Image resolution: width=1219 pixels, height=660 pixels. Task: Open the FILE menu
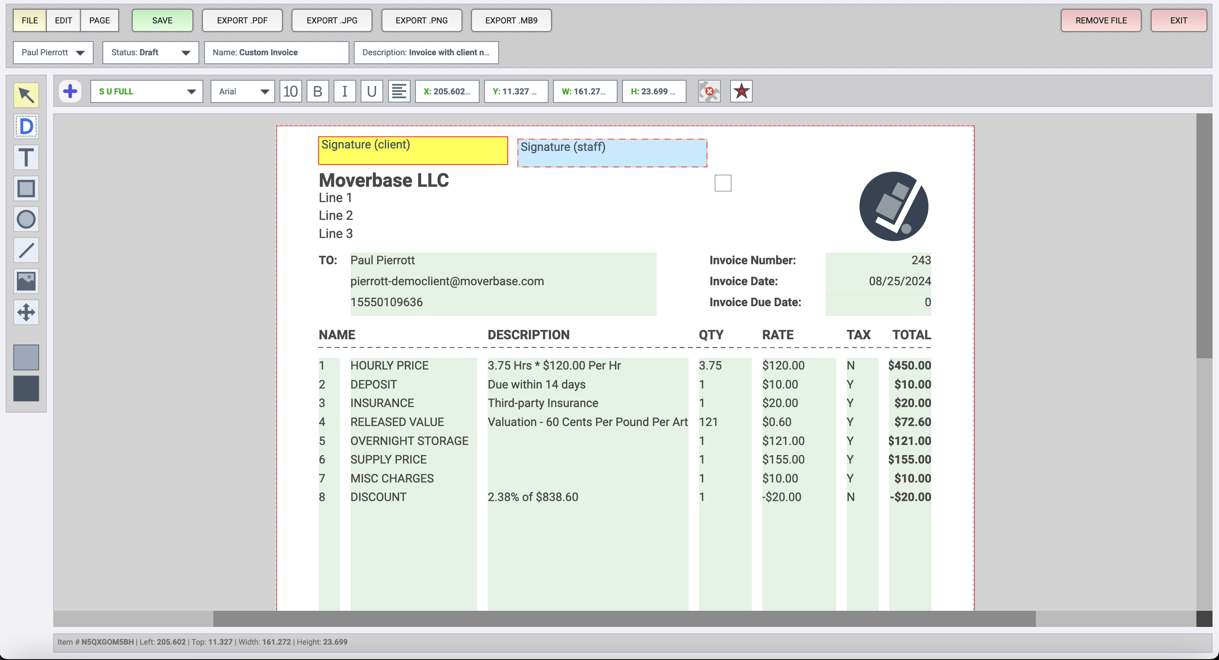click(x=29, y=20)
